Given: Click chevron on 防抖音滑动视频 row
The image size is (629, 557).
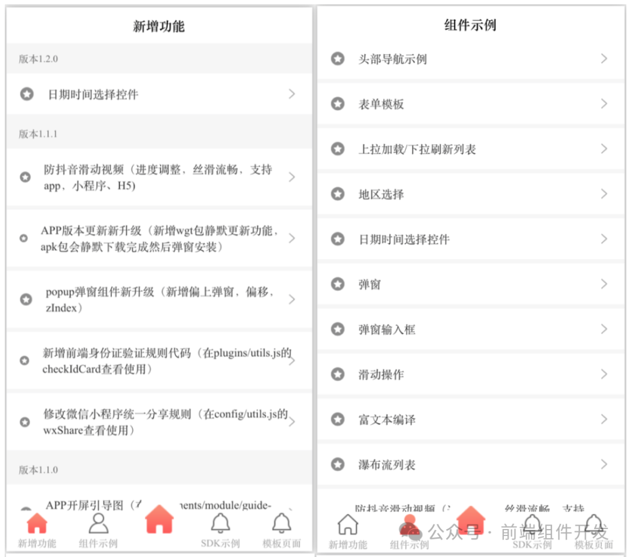Looking at the screenshot, I should click(292, 177).
